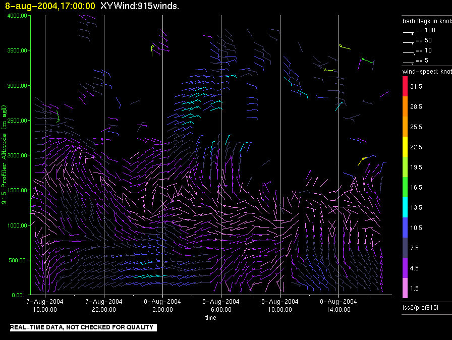Click the 4000.00 altitude tick label
The width and height of the screenshot is (452, 340).
17,16
